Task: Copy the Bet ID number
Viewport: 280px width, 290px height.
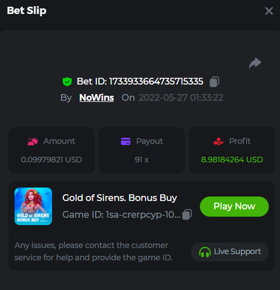Action: click(214, 82)
